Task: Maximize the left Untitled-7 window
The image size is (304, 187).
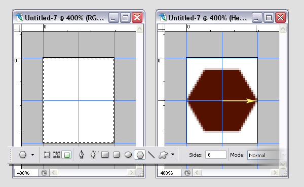Action: tap(125, 18)
